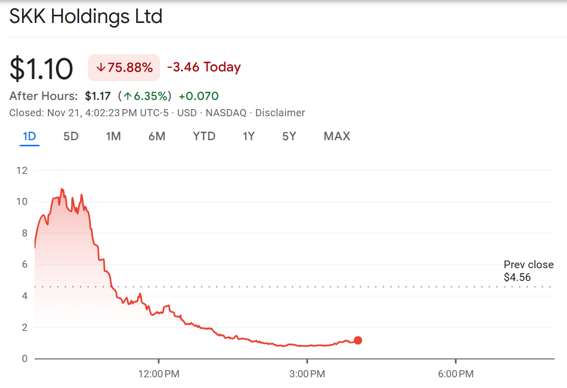Click the Closed Nov 21 timestamp text

[x=89, y=113]
